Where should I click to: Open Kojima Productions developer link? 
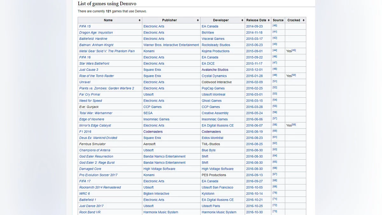click(216, 51)
